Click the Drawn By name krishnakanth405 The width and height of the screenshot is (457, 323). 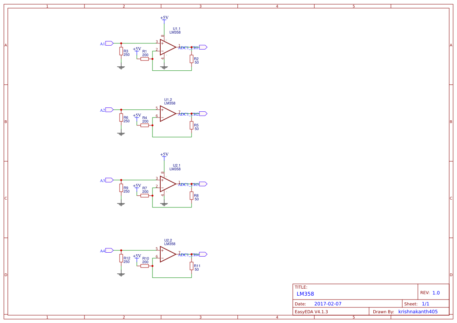[x=418, y=311]
